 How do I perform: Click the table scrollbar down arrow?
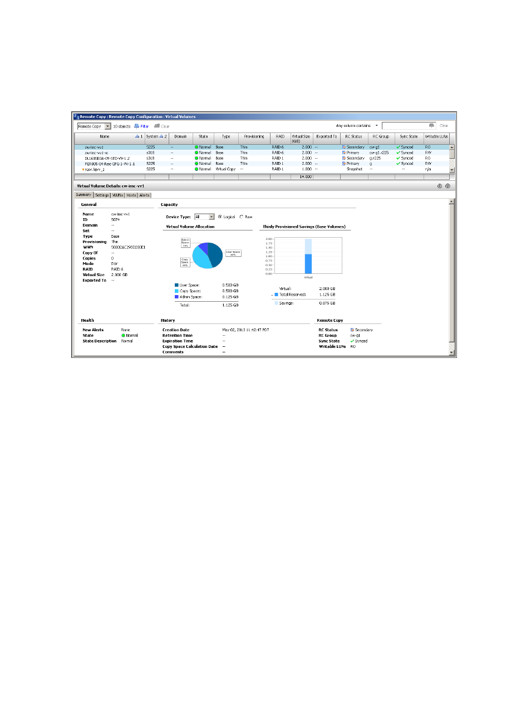coord(452,170)
